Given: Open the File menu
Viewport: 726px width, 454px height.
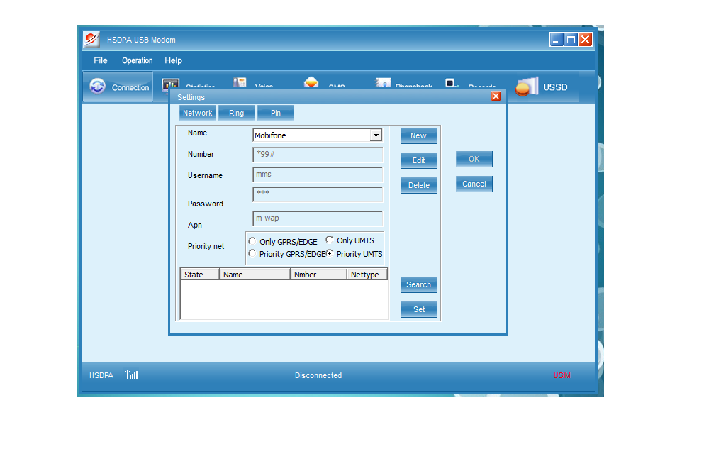Looking at the screenshot, I should point(101,60).
